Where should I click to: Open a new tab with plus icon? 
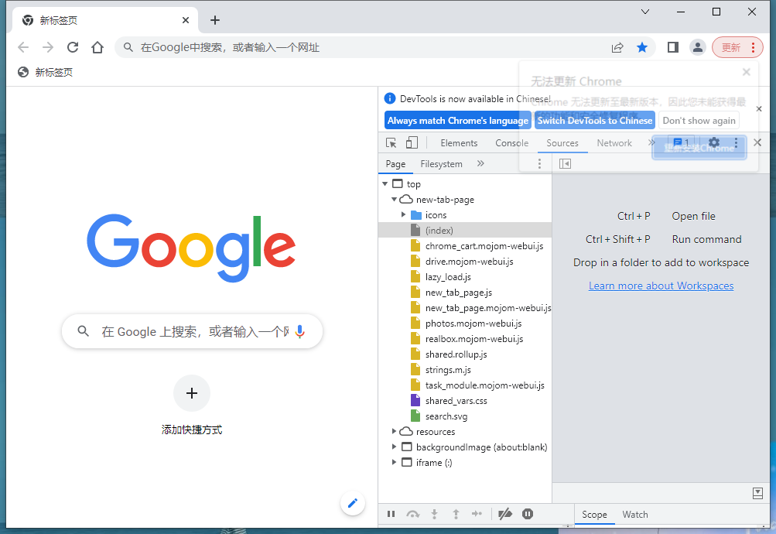pyautogui.click(x=215, y=20)
